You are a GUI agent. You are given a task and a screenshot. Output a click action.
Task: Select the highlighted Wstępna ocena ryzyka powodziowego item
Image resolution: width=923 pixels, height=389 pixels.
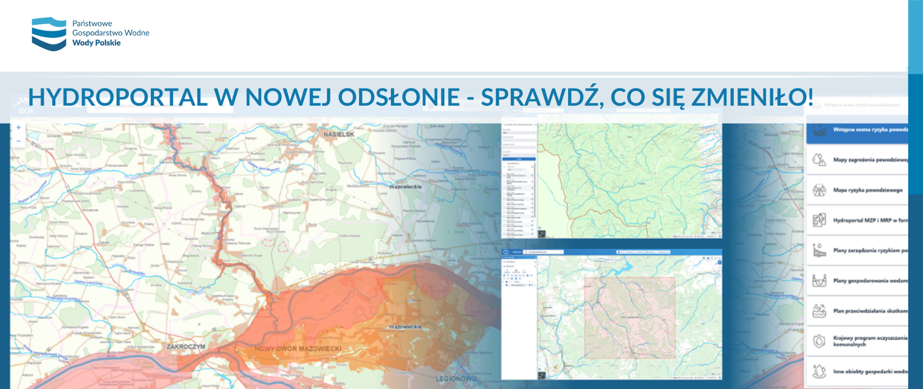tap(857, 130)
